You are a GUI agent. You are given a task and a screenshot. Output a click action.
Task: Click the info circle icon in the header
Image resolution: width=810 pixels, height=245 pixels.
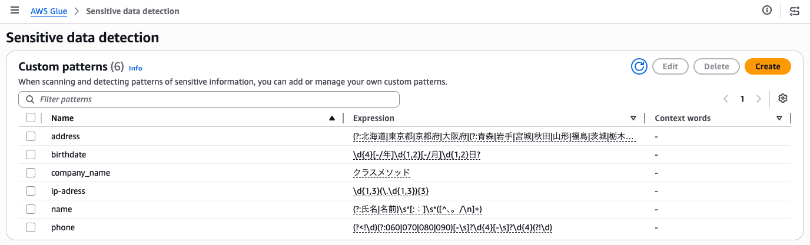(767, 11)
